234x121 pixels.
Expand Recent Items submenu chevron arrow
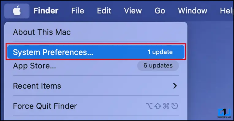175,86
